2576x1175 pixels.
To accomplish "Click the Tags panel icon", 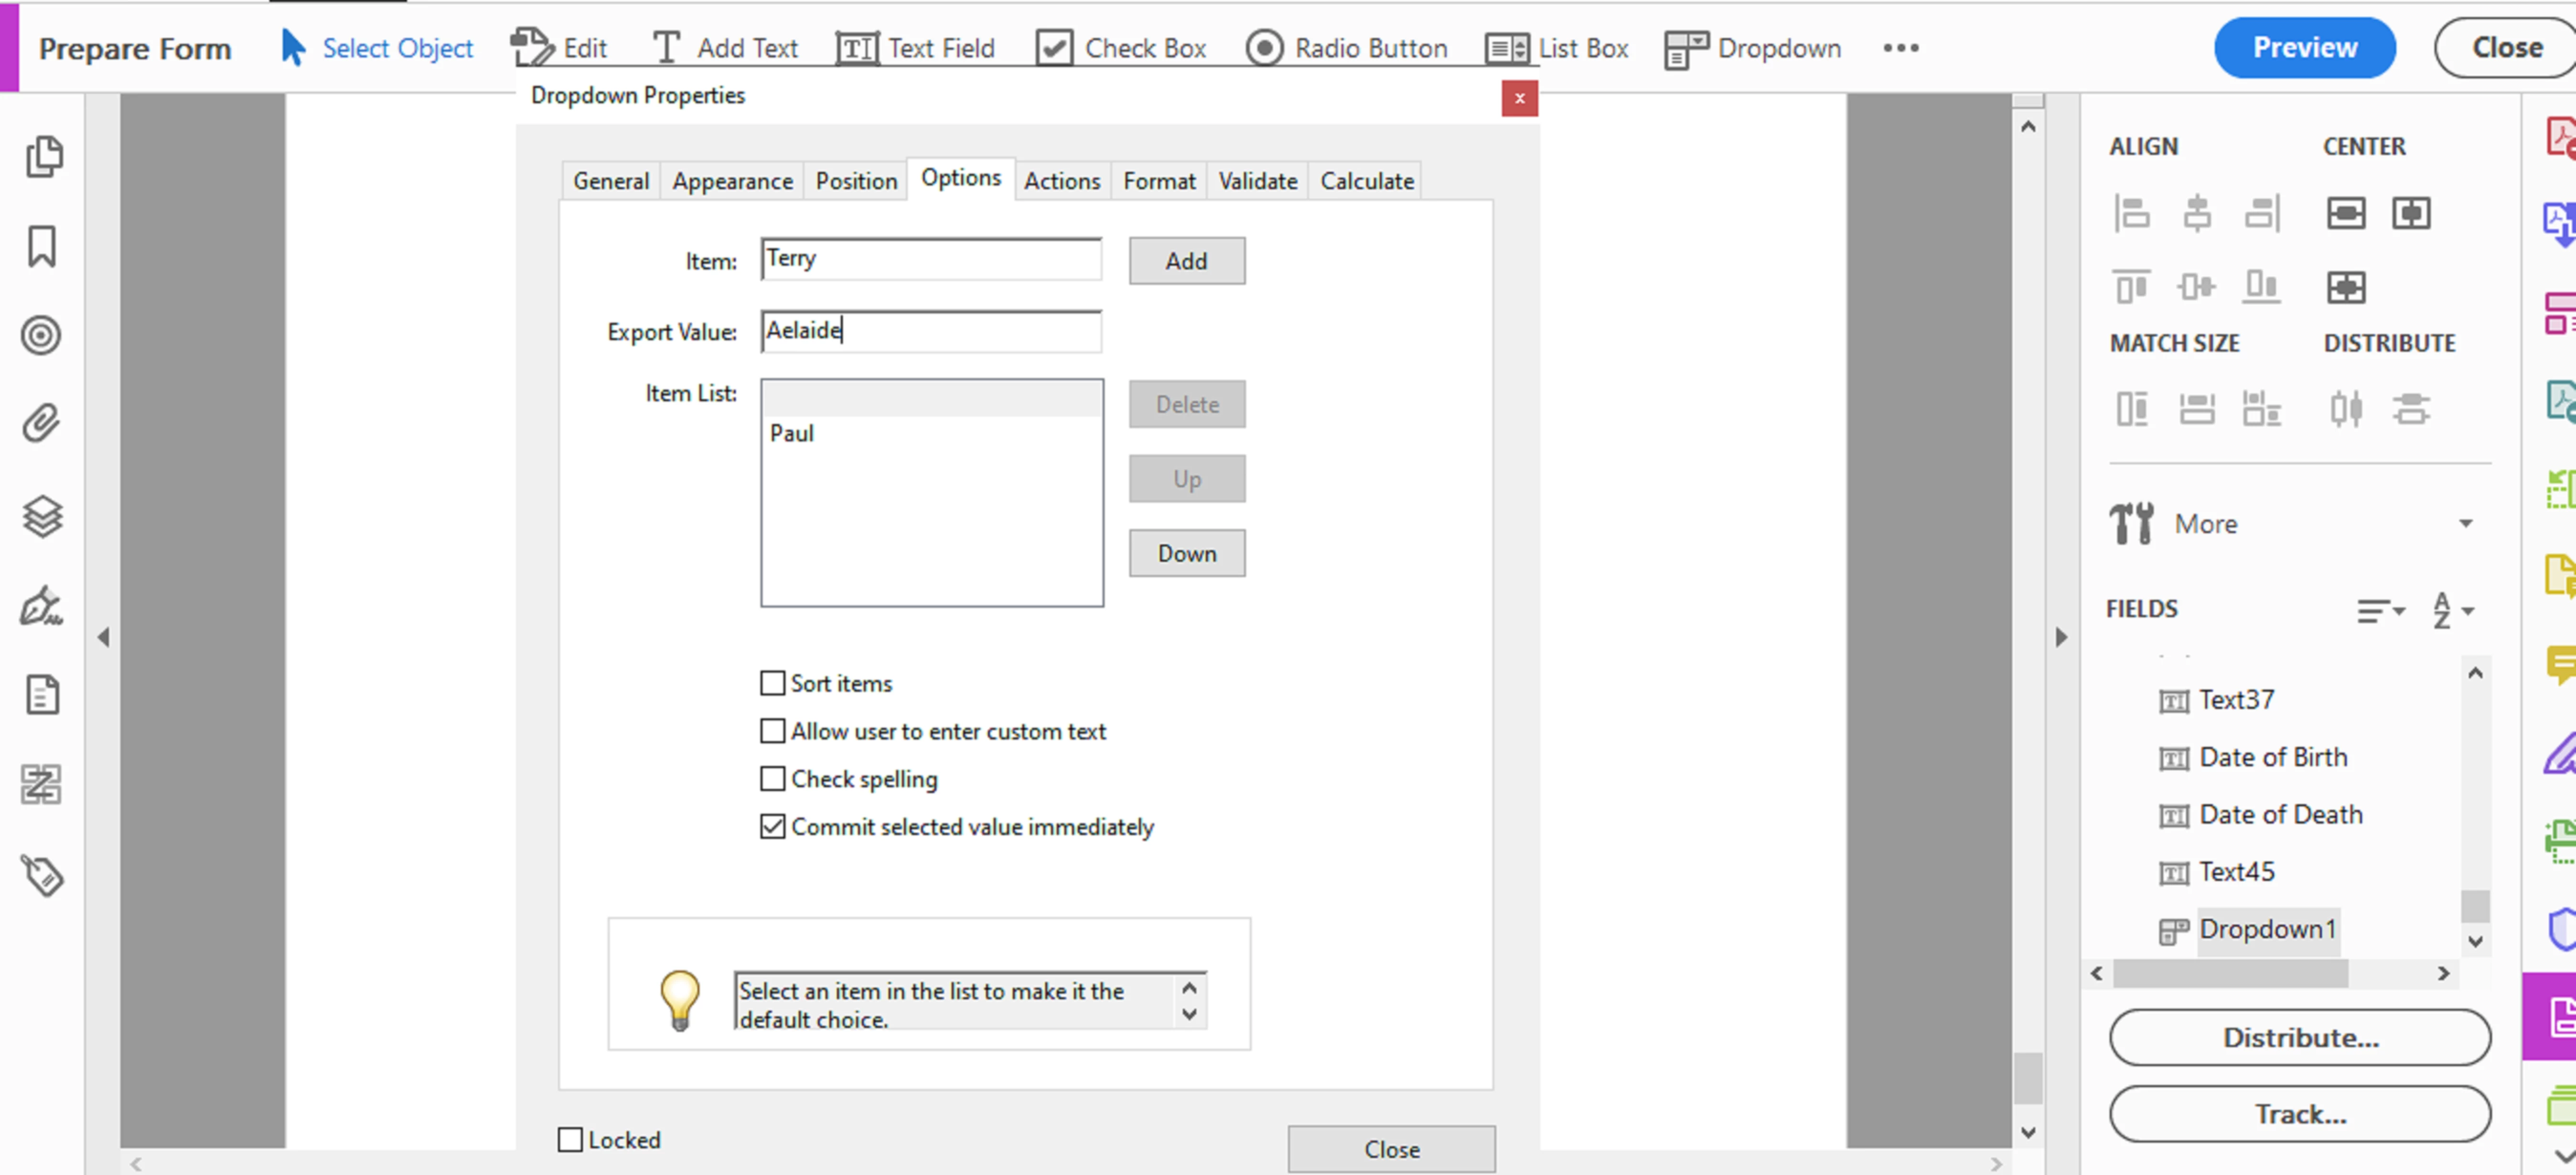I will tap(41, 875).
